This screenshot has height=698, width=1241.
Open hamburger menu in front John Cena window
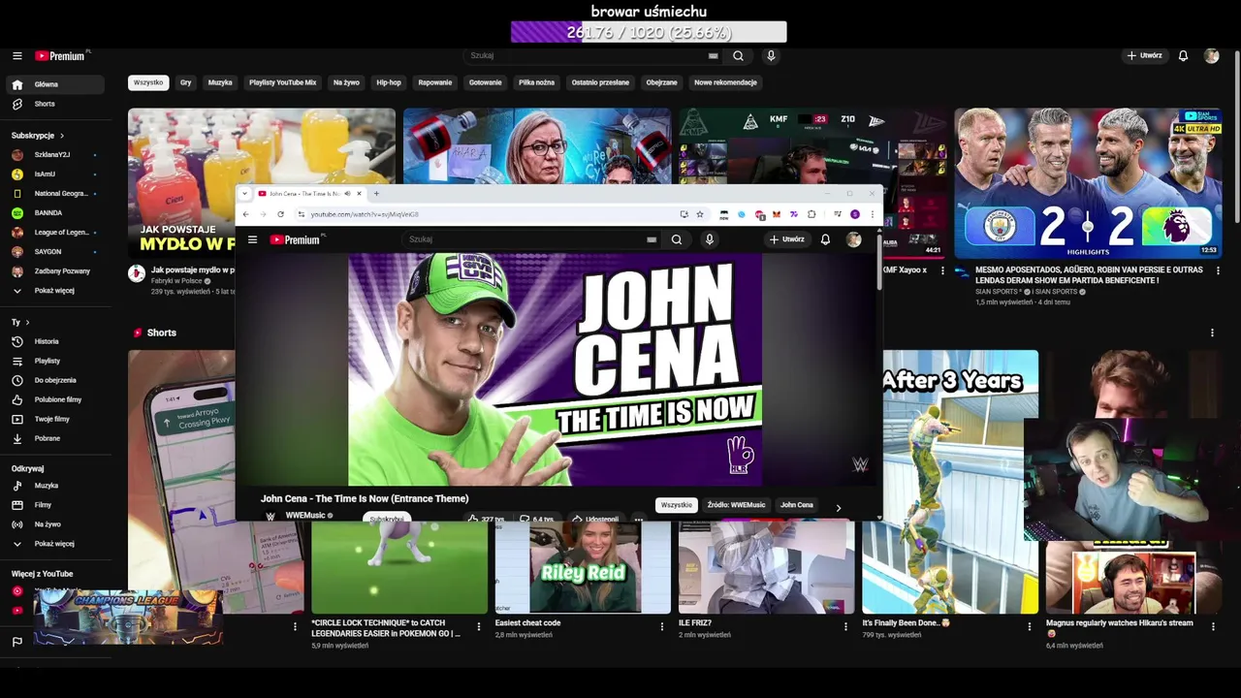tap(252, 239)
